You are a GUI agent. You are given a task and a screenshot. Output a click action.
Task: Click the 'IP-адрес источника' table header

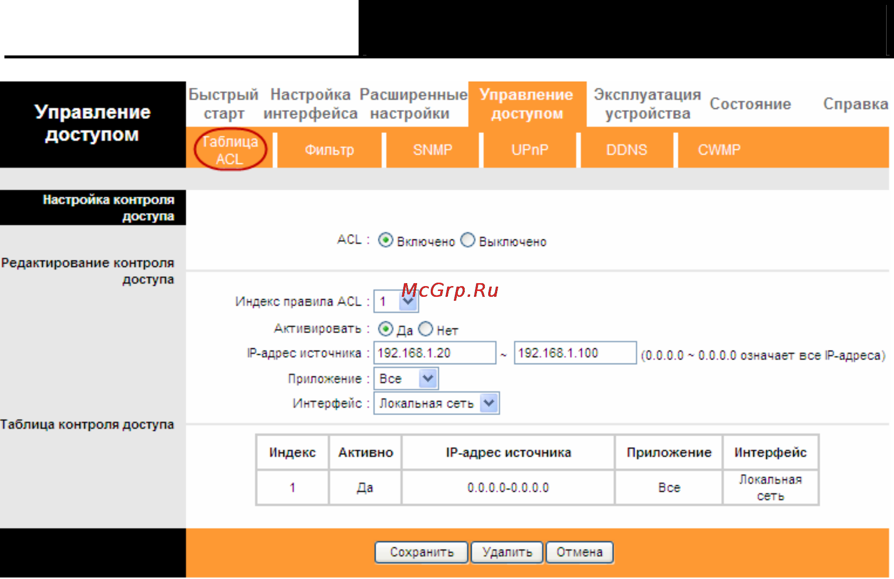pos(508,452)
